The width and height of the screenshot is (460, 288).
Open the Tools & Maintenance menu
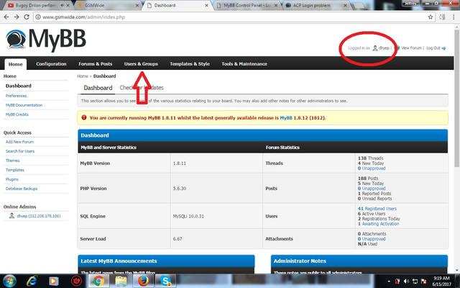coord(244,64)
